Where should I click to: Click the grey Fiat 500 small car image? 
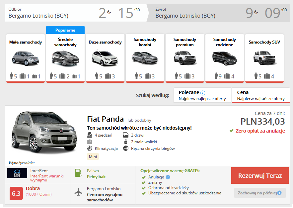tap(26, 58)
